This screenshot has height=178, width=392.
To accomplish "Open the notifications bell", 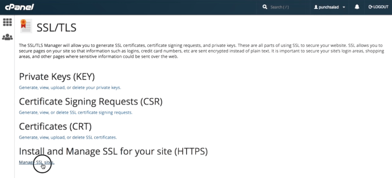I will coord(357,7).
